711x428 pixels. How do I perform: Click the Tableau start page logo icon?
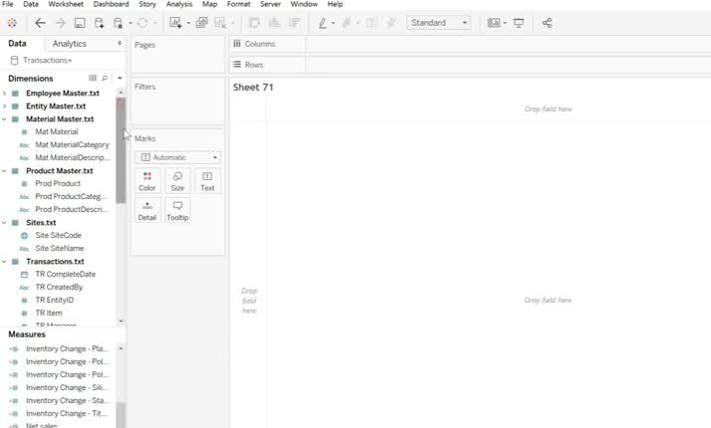click(x=12, y=23)
